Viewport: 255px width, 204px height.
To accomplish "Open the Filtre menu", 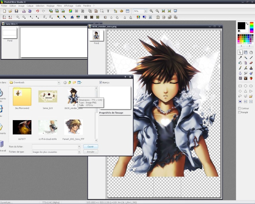I will point(59,6).
